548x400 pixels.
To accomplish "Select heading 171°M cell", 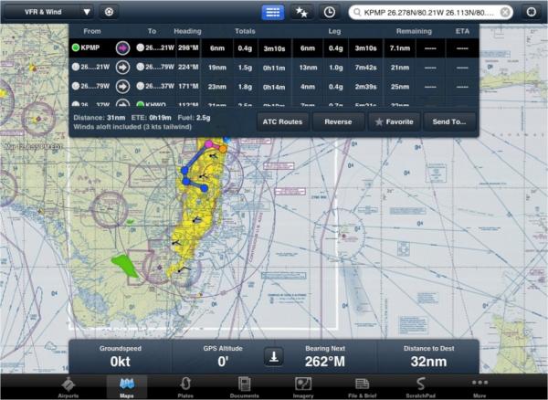I will [x=188, y=86].
